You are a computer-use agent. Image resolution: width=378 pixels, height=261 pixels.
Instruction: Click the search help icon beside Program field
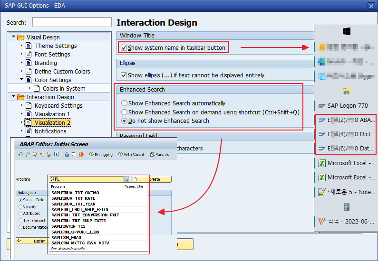coord(126,179)
